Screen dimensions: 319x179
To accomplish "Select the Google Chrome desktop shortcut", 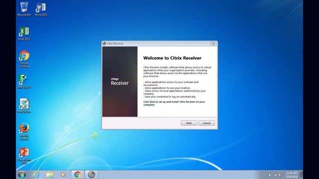I will [x=24, y=59].
